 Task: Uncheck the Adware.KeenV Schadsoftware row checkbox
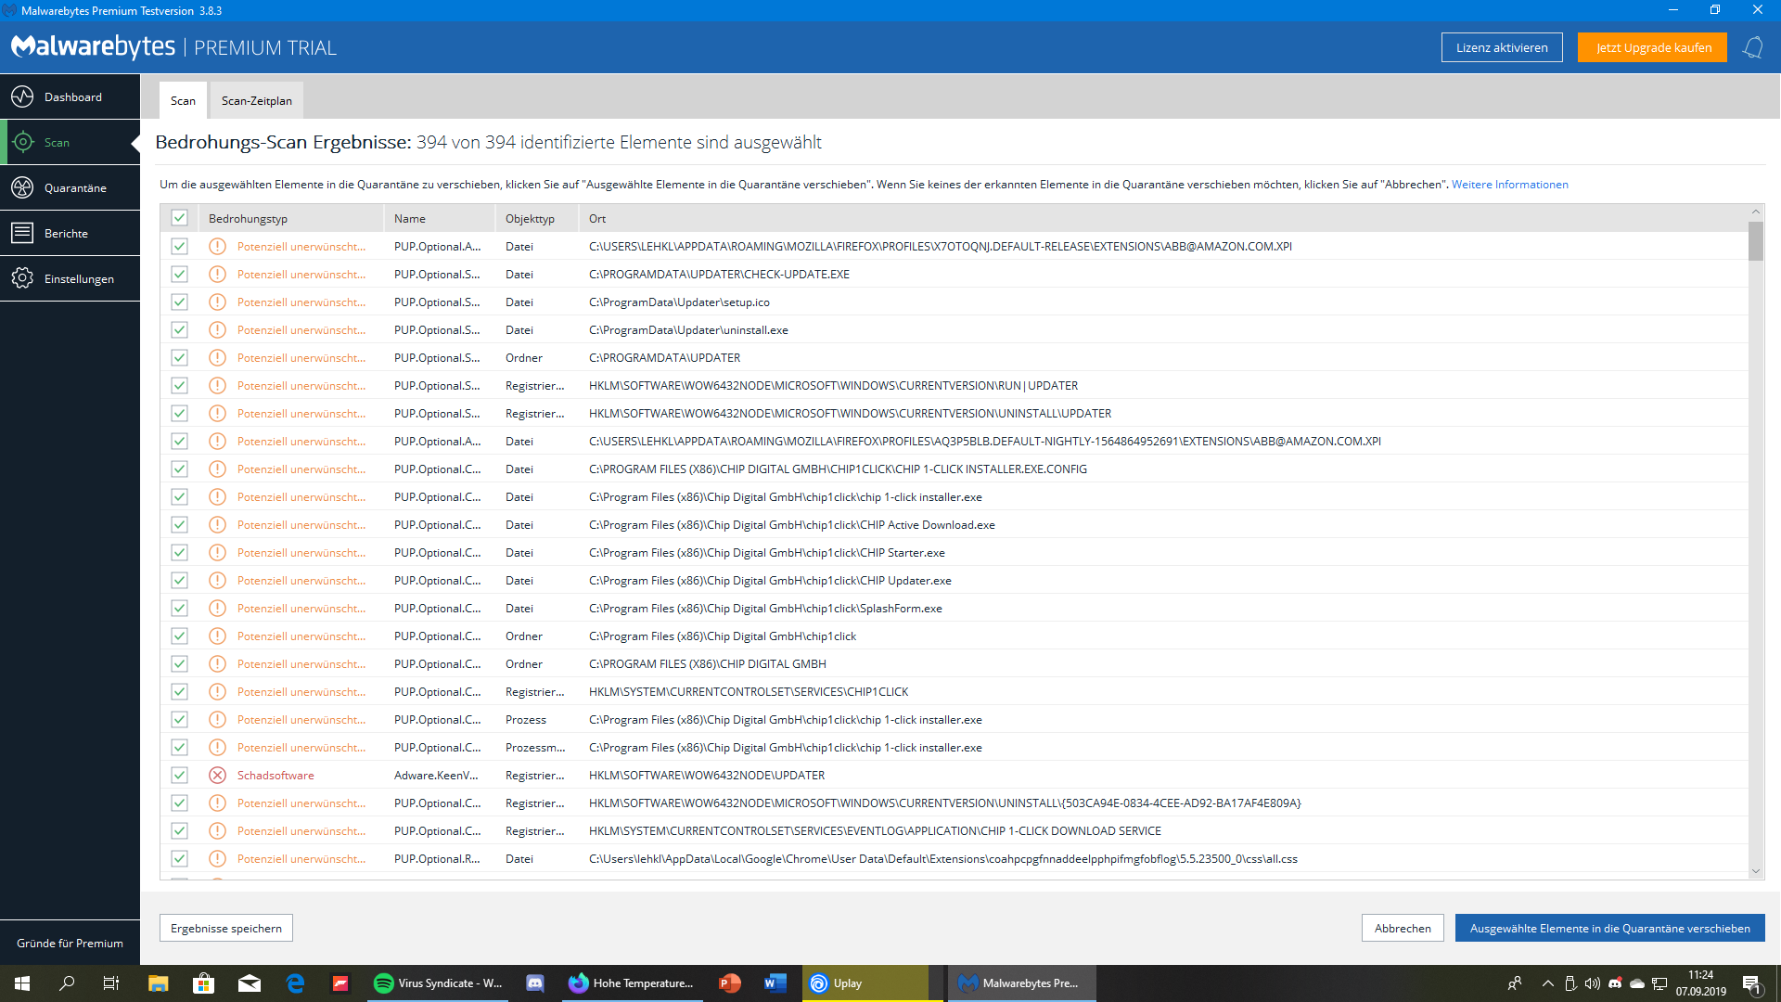tap(179, 776)
